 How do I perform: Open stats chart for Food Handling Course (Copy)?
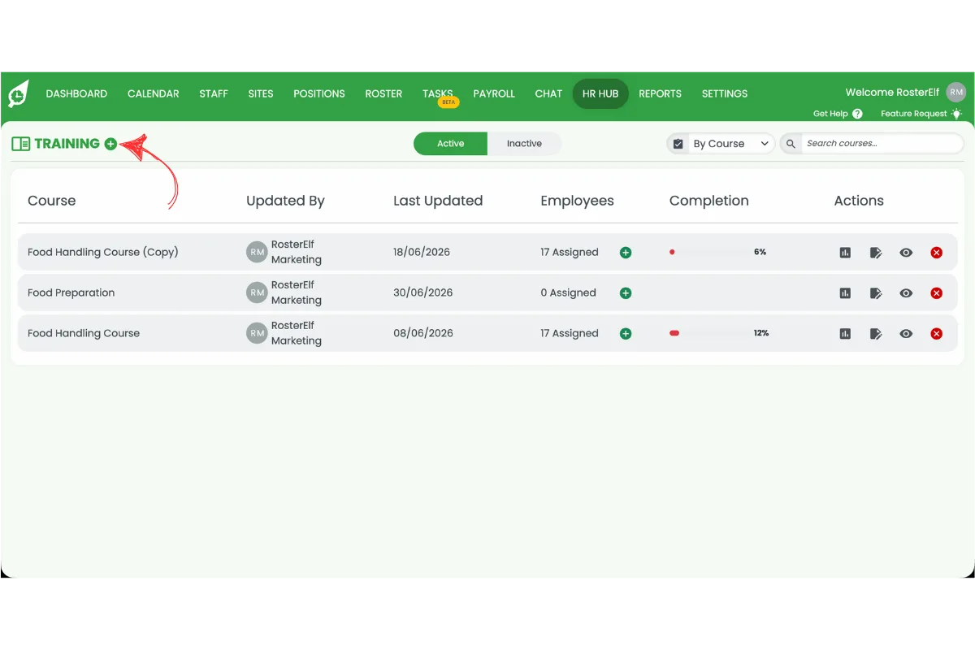845,253
